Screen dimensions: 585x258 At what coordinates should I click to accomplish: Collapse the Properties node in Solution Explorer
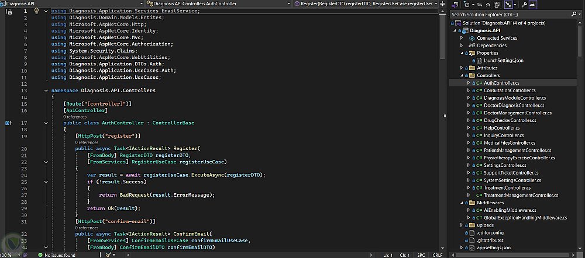tap(462, 53)
